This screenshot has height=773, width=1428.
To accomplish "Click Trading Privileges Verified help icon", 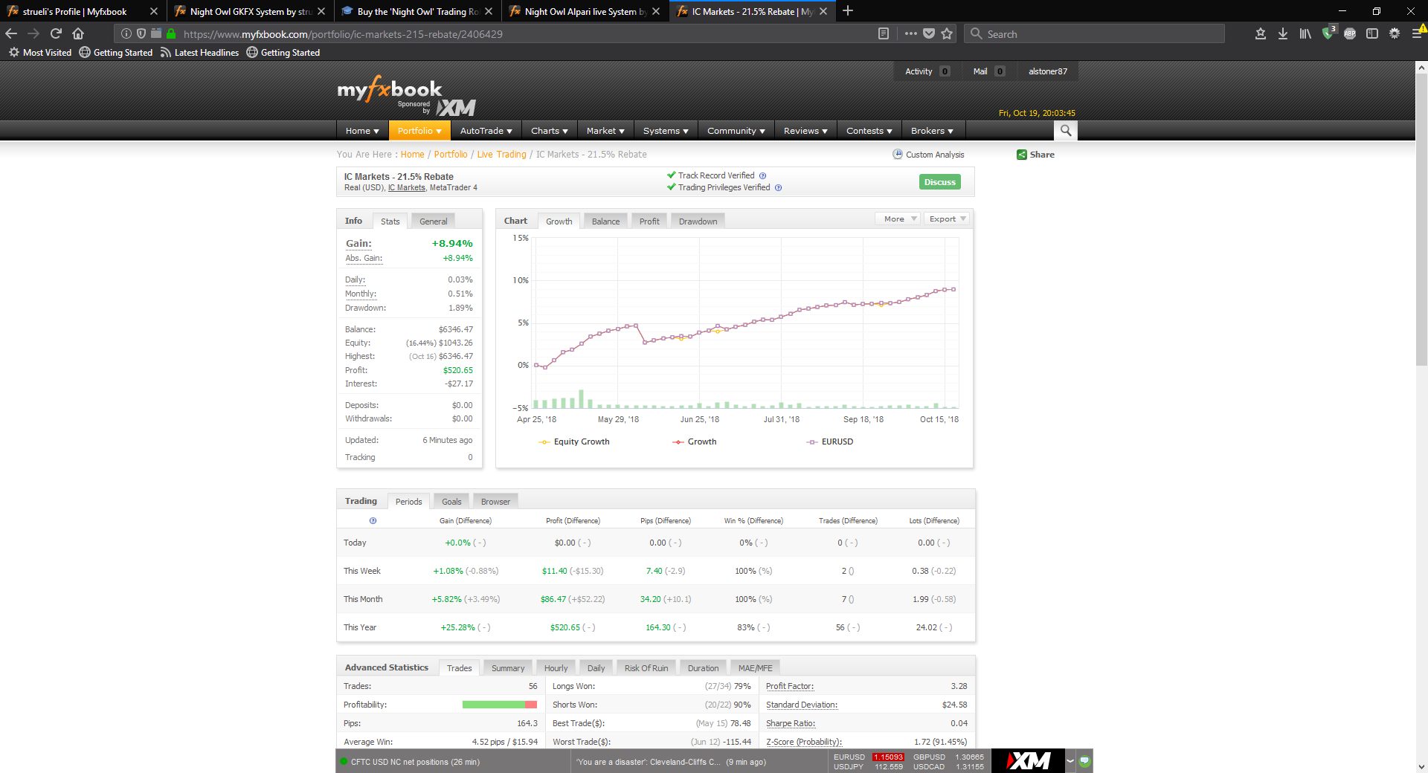I will point(778,188).
